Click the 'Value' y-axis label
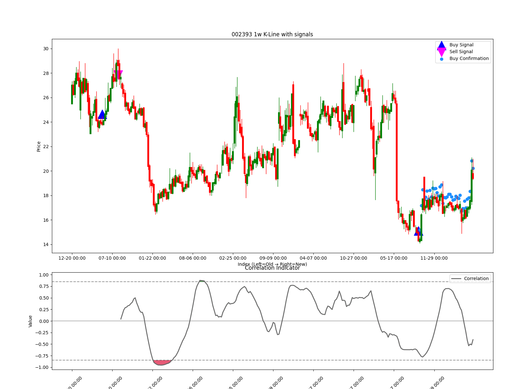 [30, 321]
